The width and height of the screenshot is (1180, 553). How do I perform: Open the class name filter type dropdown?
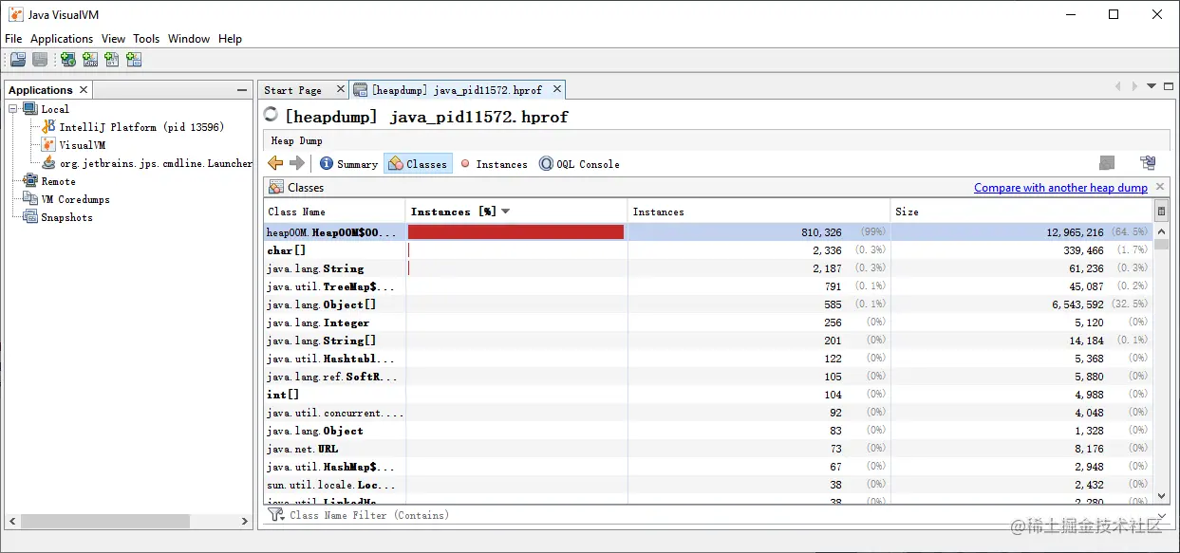pos(276,515)
